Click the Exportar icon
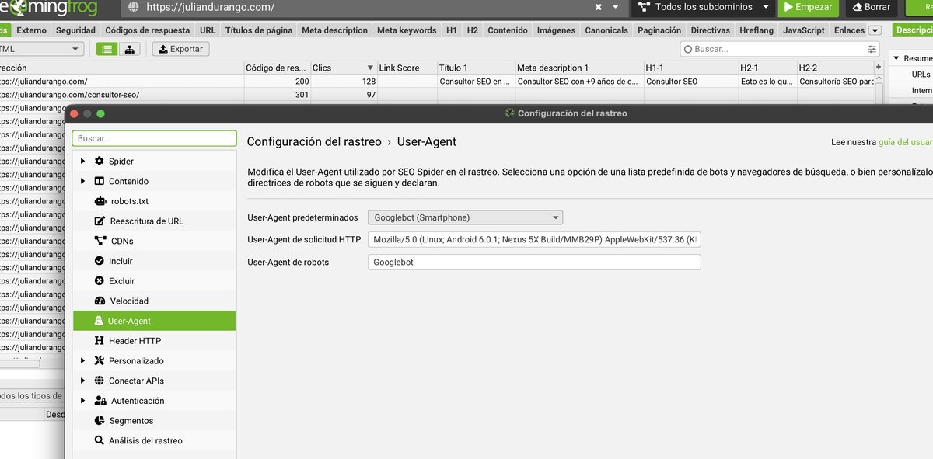The image size is (933, 459). (180, 48)
